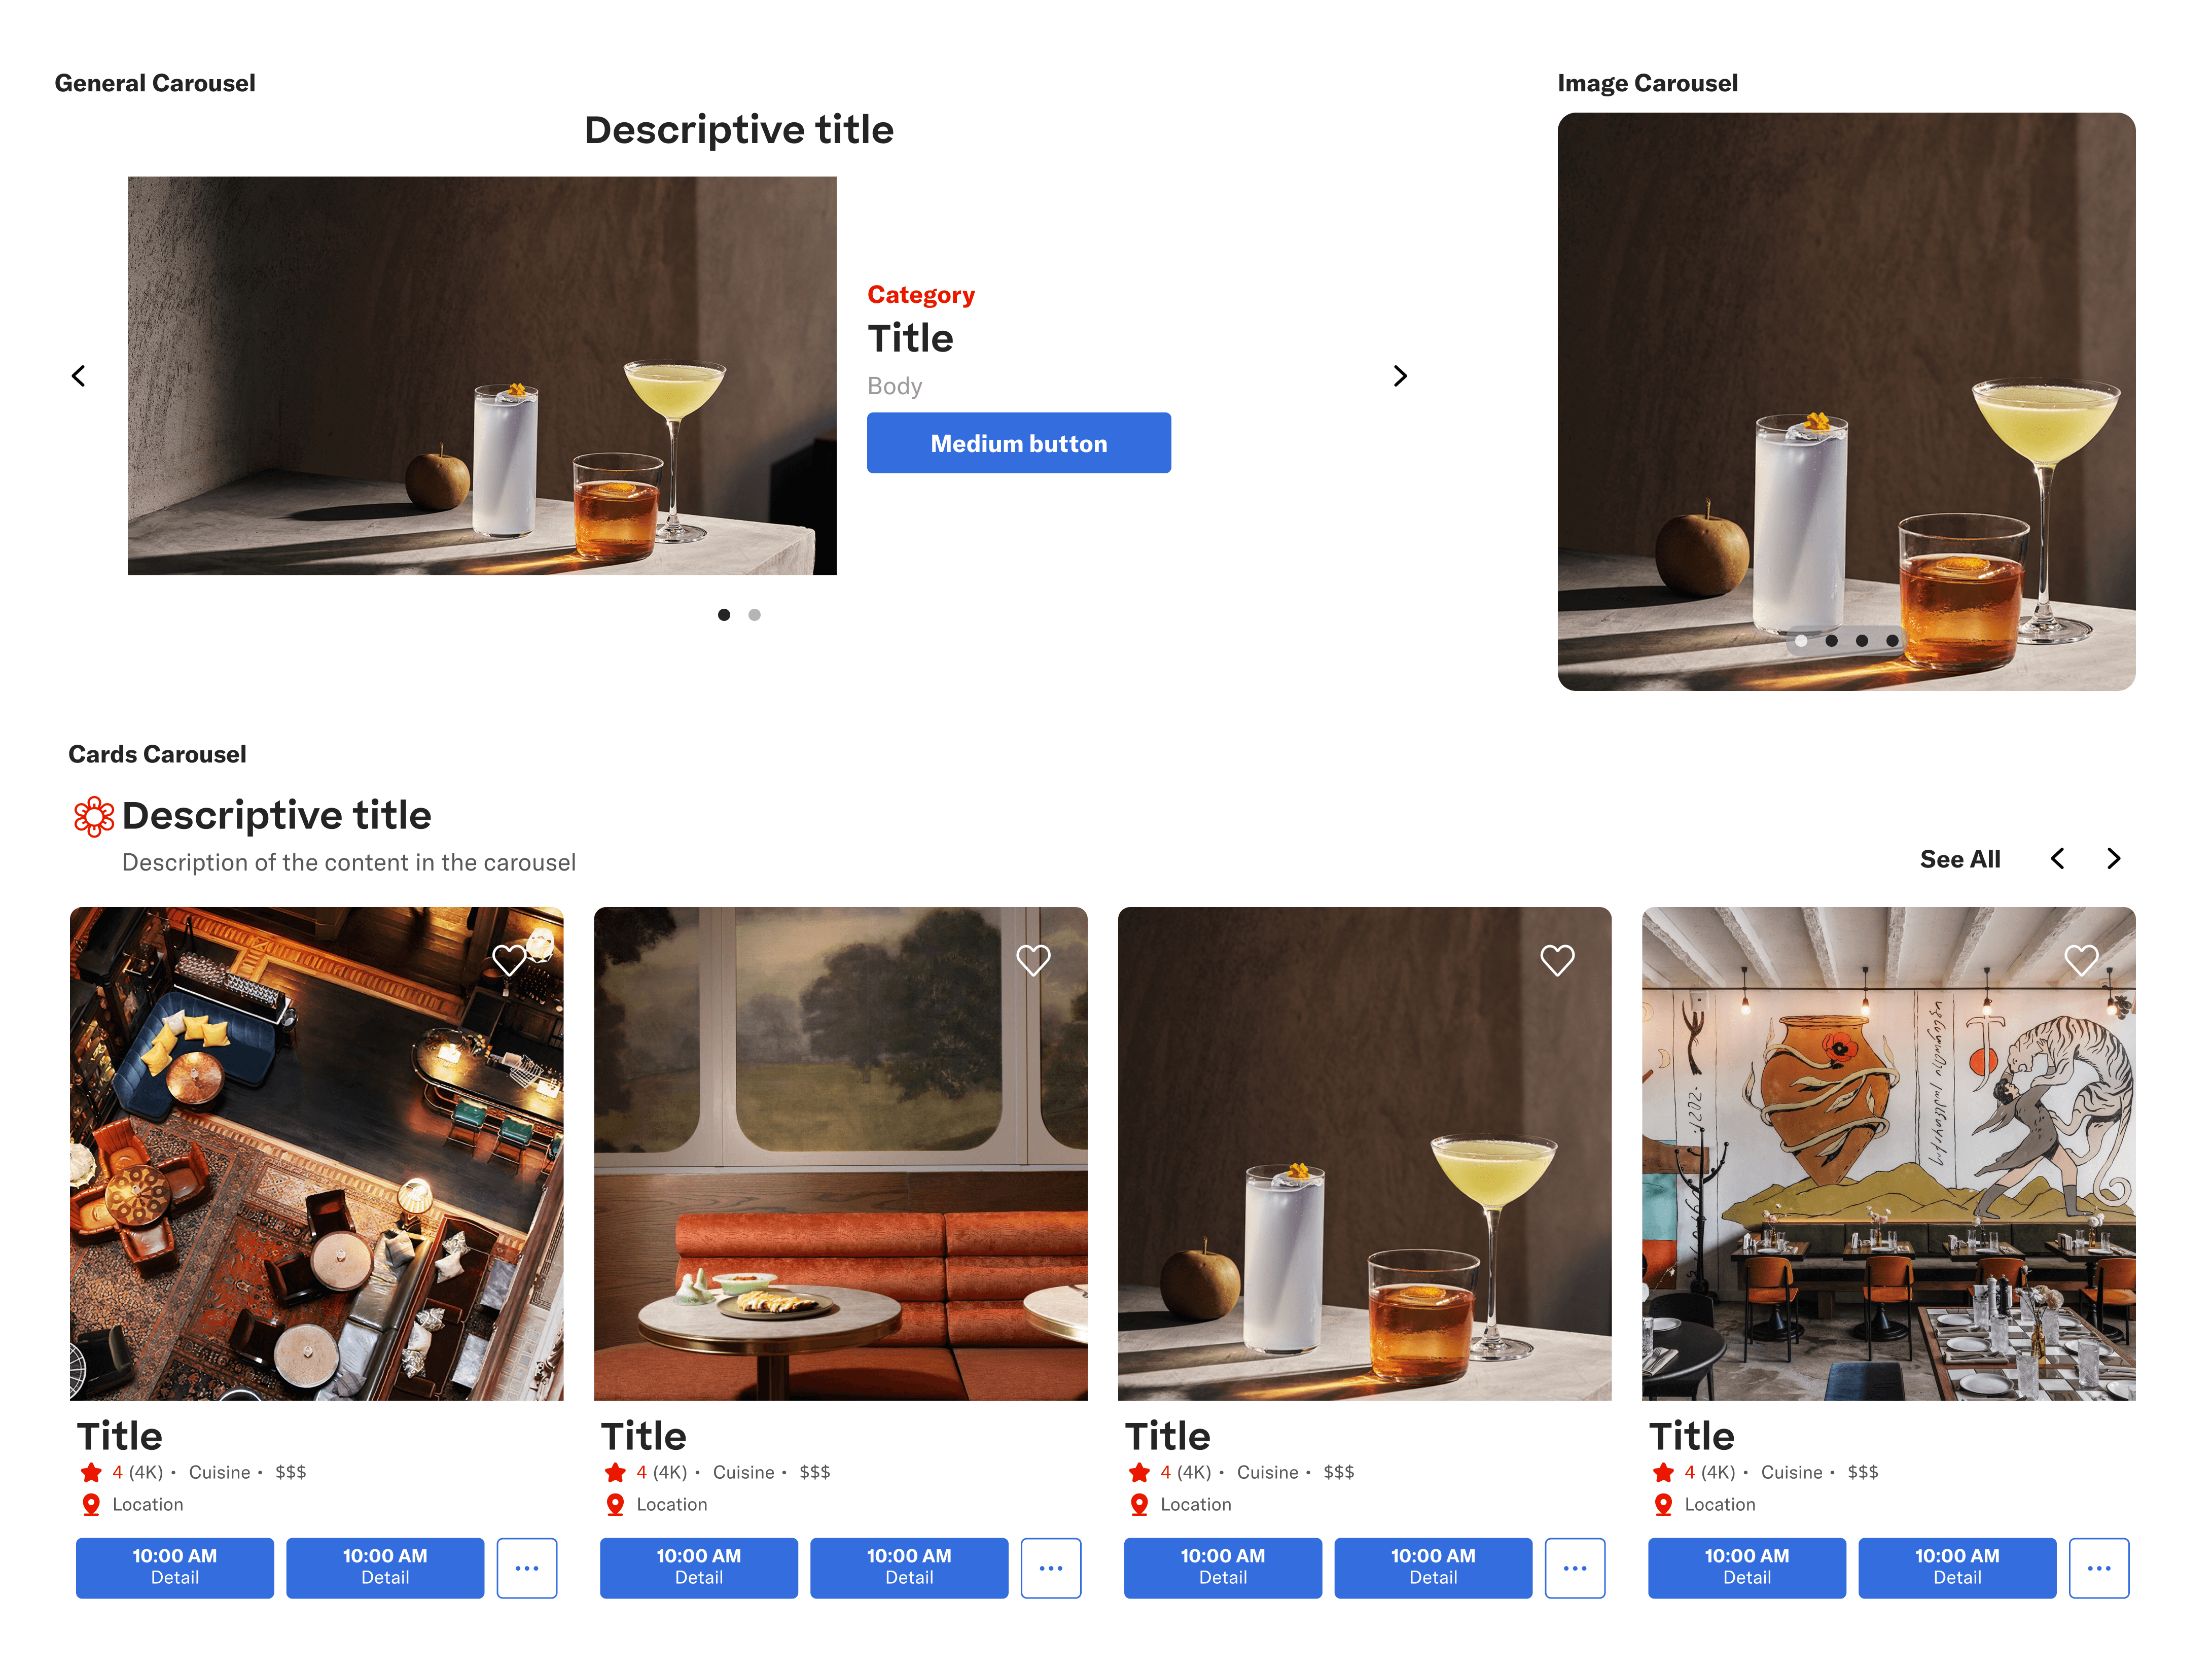Like the fourth card with tiger mural
The image size is (2212, 1668).
click(2081, 961)
